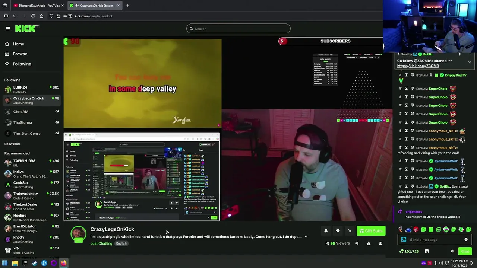Open xQc recommended channel
Viewport: 477px width, 268px height.
[32, 250]
